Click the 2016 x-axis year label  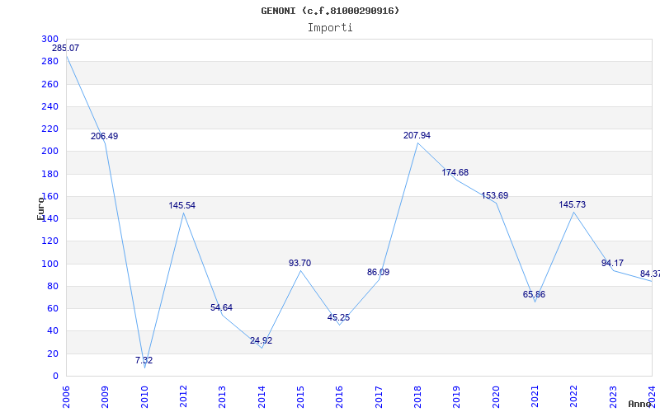340,396
